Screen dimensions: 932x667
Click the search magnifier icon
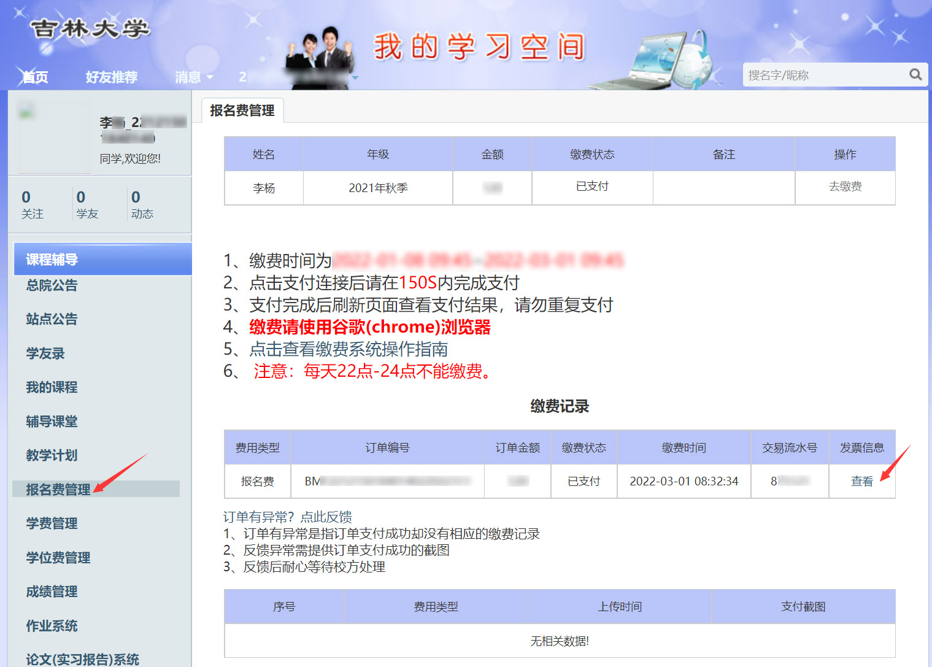(x=915, y=75)
